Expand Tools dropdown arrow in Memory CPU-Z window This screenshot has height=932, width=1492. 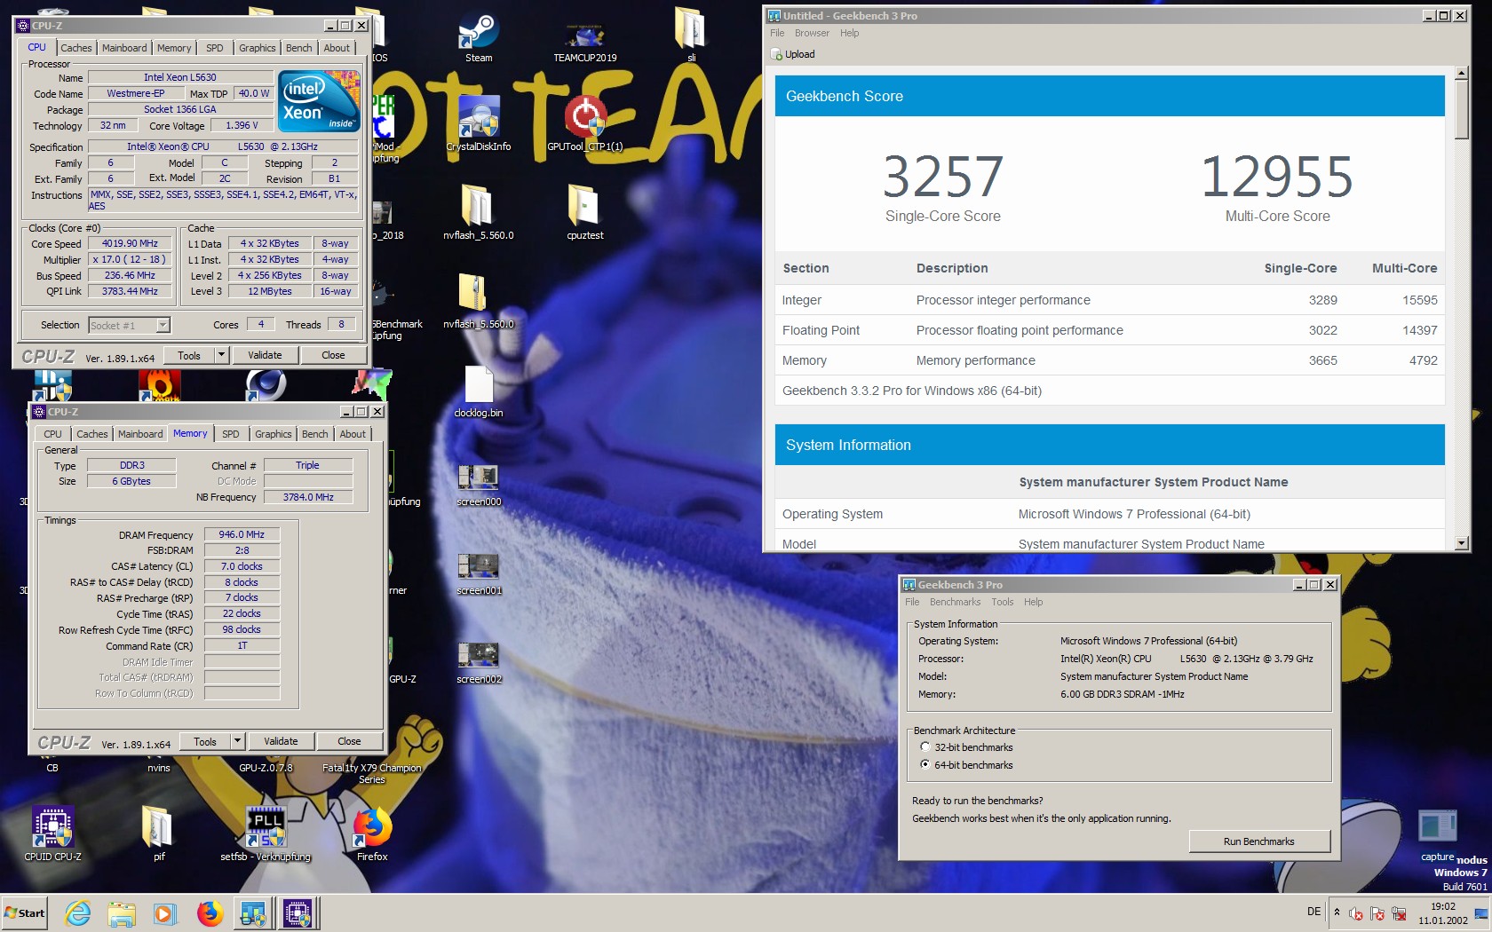click(237, 741)
